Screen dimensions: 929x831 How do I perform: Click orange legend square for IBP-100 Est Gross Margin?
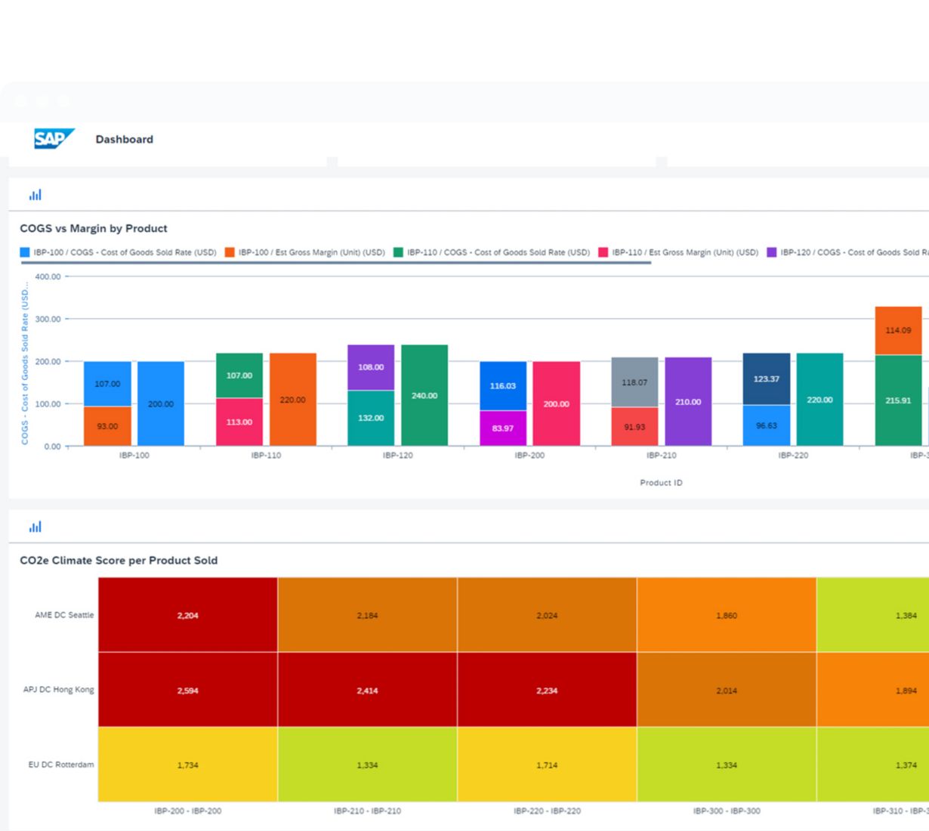coord(230,252)
